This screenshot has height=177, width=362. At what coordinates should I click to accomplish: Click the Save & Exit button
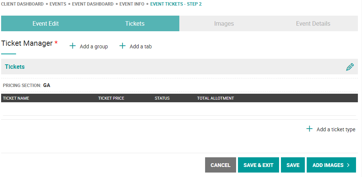(x=259, y=165)
